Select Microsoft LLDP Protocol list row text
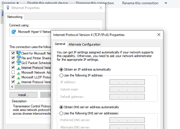Viewport: 180px width, 129px height. point(36,77)
